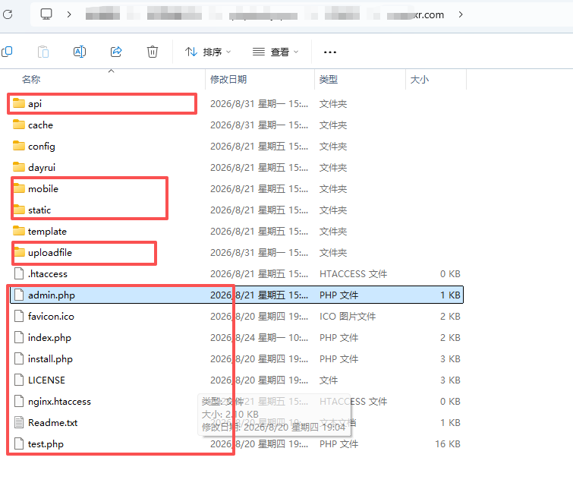
Task: Open the three-dots more options menu
Action: pyautogui.click(x=330, y=52)
